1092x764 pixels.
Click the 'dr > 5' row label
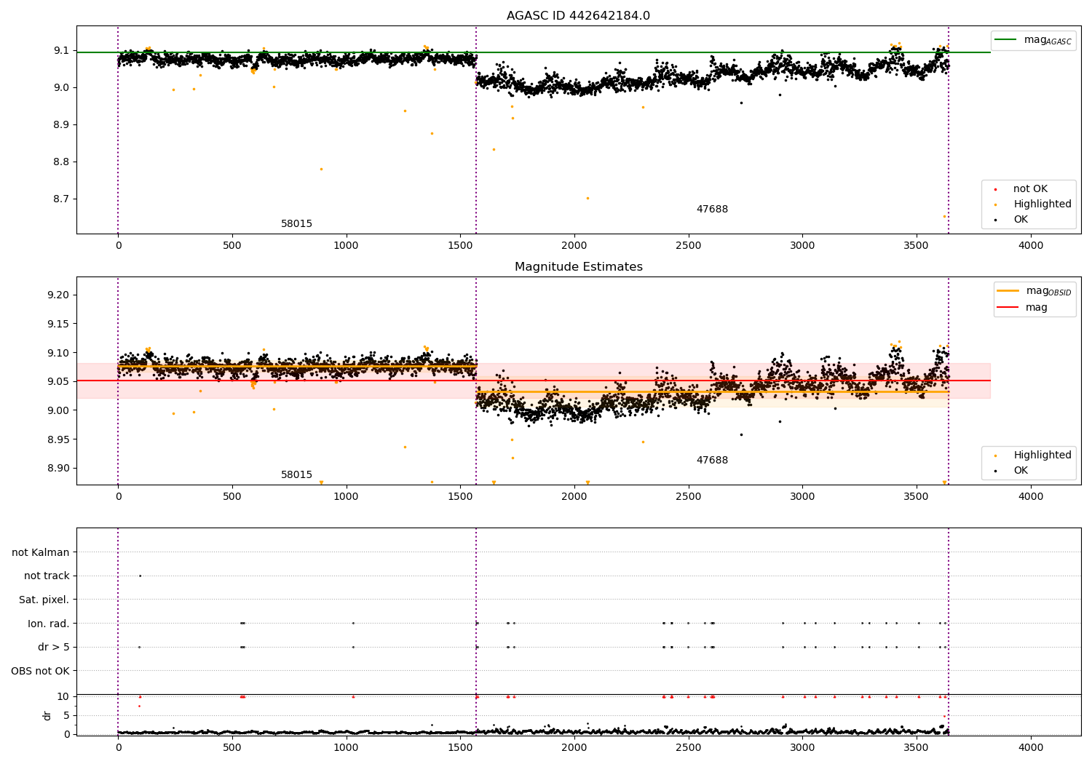click(x=54, y=648)
